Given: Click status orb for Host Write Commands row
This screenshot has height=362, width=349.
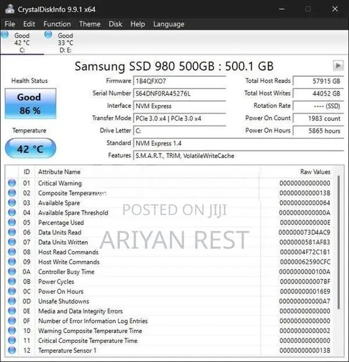Looking at the screenshot, I should [12, 262].
